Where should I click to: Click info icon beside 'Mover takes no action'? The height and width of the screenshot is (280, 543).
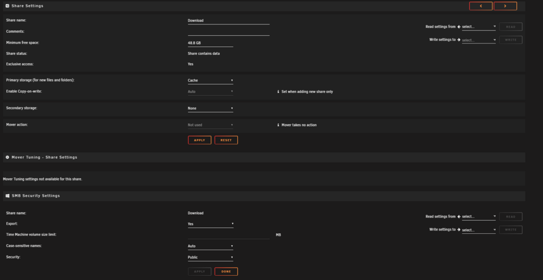[x=278, y=125]
